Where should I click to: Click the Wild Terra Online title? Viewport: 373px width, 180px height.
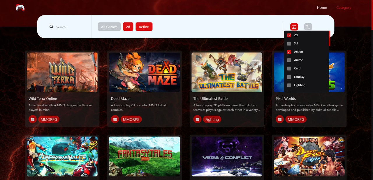[x=43, y=99]
